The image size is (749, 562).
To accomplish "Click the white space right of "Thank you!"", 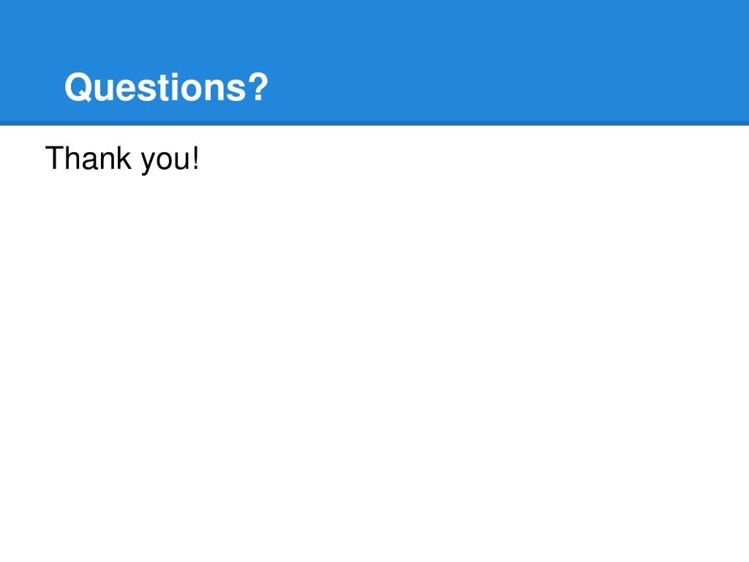I will pos(473,159).
